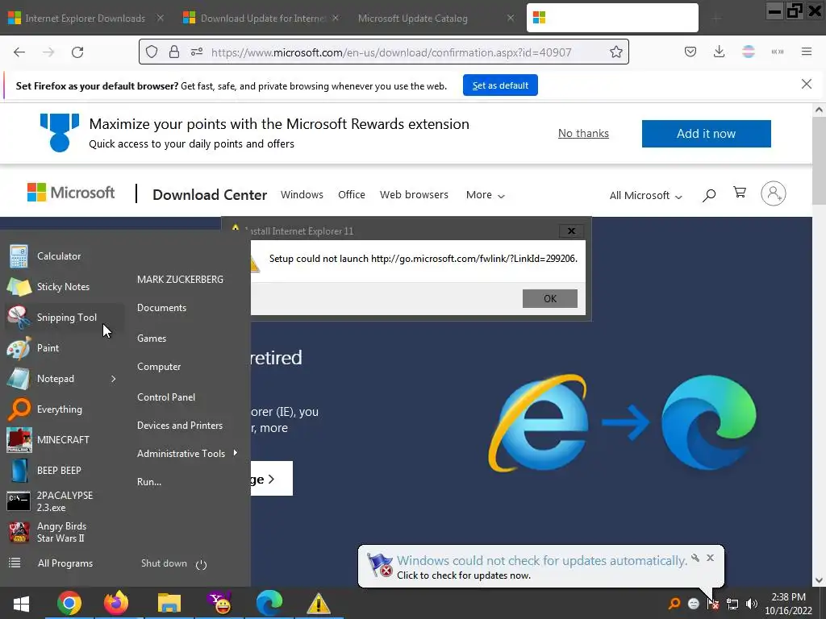Open the Office nav link
Viewport: 826px width, 619px height.
click(352, 195)
